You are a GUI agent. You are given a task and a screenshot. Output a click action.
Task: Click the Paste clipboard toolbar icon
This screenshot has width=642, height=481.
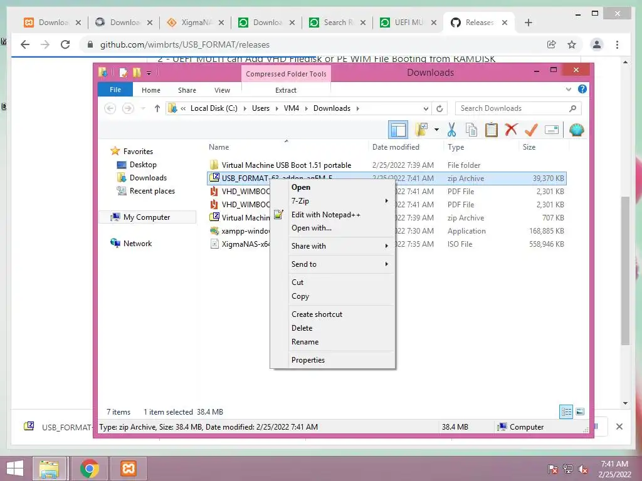coord(491,130)
